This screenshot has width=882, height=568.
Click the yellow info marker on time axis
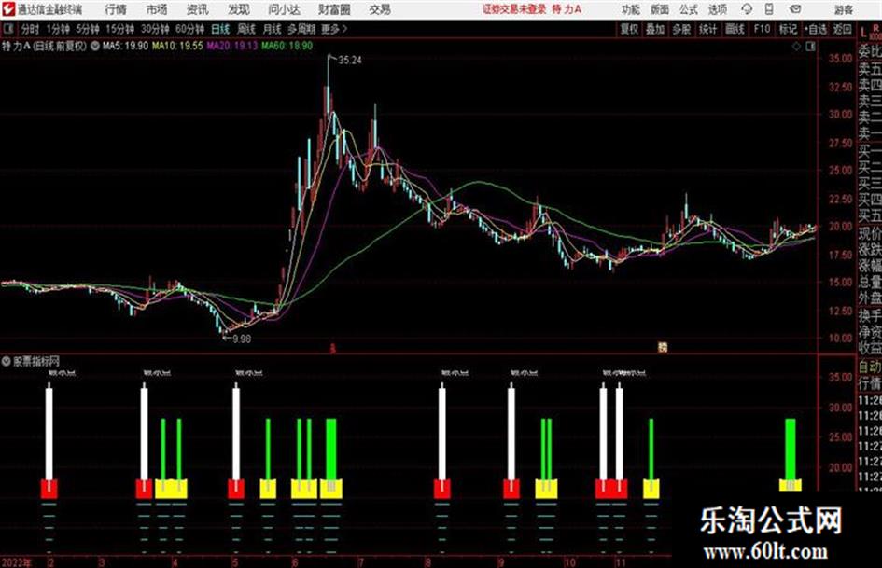663,348
